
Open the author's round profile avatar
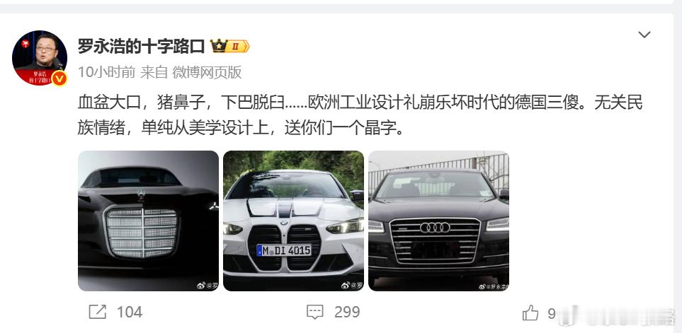point(39,58)
